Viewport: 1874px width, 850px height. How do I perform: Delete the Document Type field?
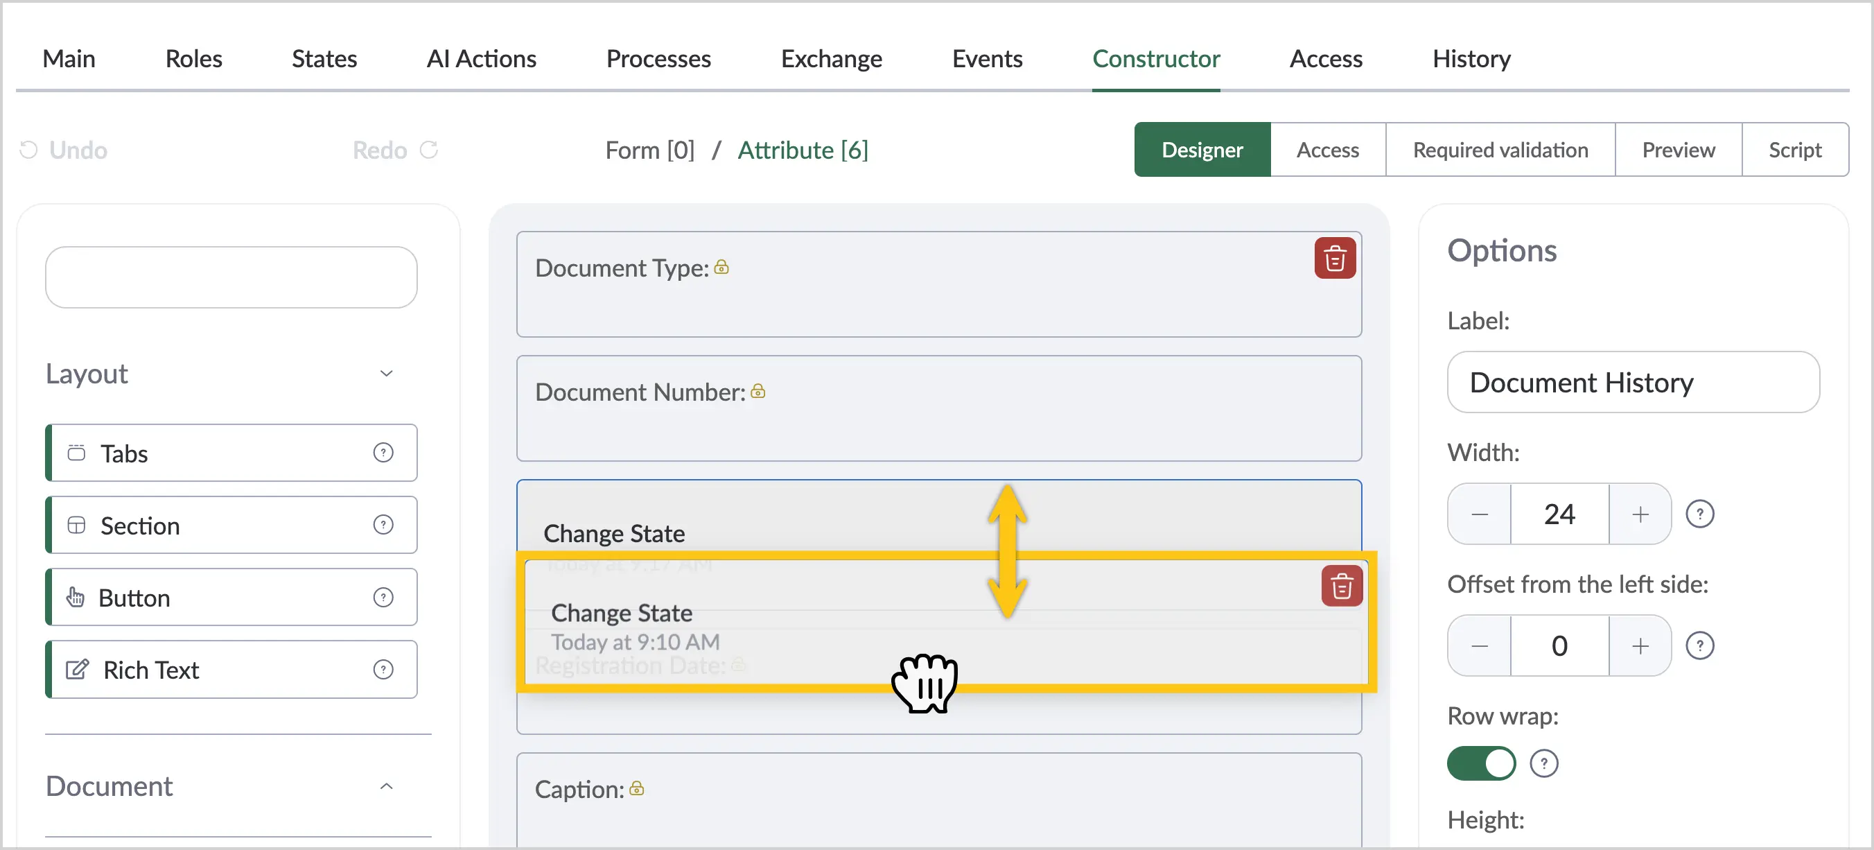pyautogui.click(x=1334, y=259)
